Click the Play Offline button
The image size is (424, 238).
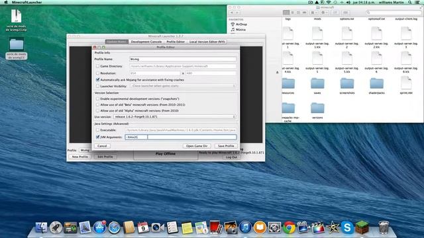pos(166,154)
